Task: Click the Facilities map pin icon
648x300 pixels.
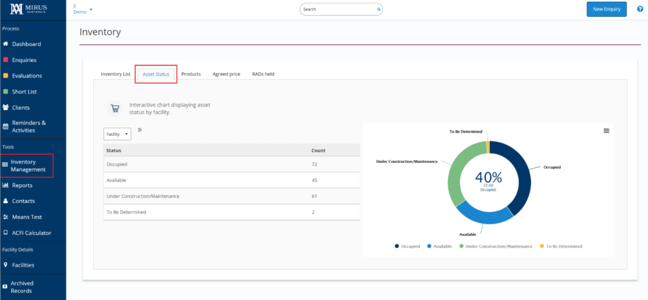Action: pos(6,265)
